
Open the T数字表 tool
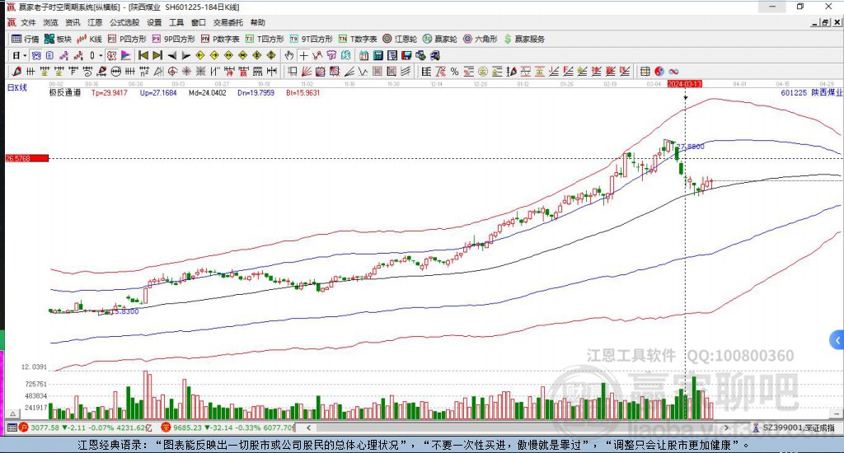(x=358, y=39)
